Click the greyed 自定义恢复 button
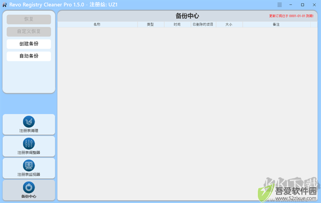Viewport: 321px width, 203px height. (29, 32)
